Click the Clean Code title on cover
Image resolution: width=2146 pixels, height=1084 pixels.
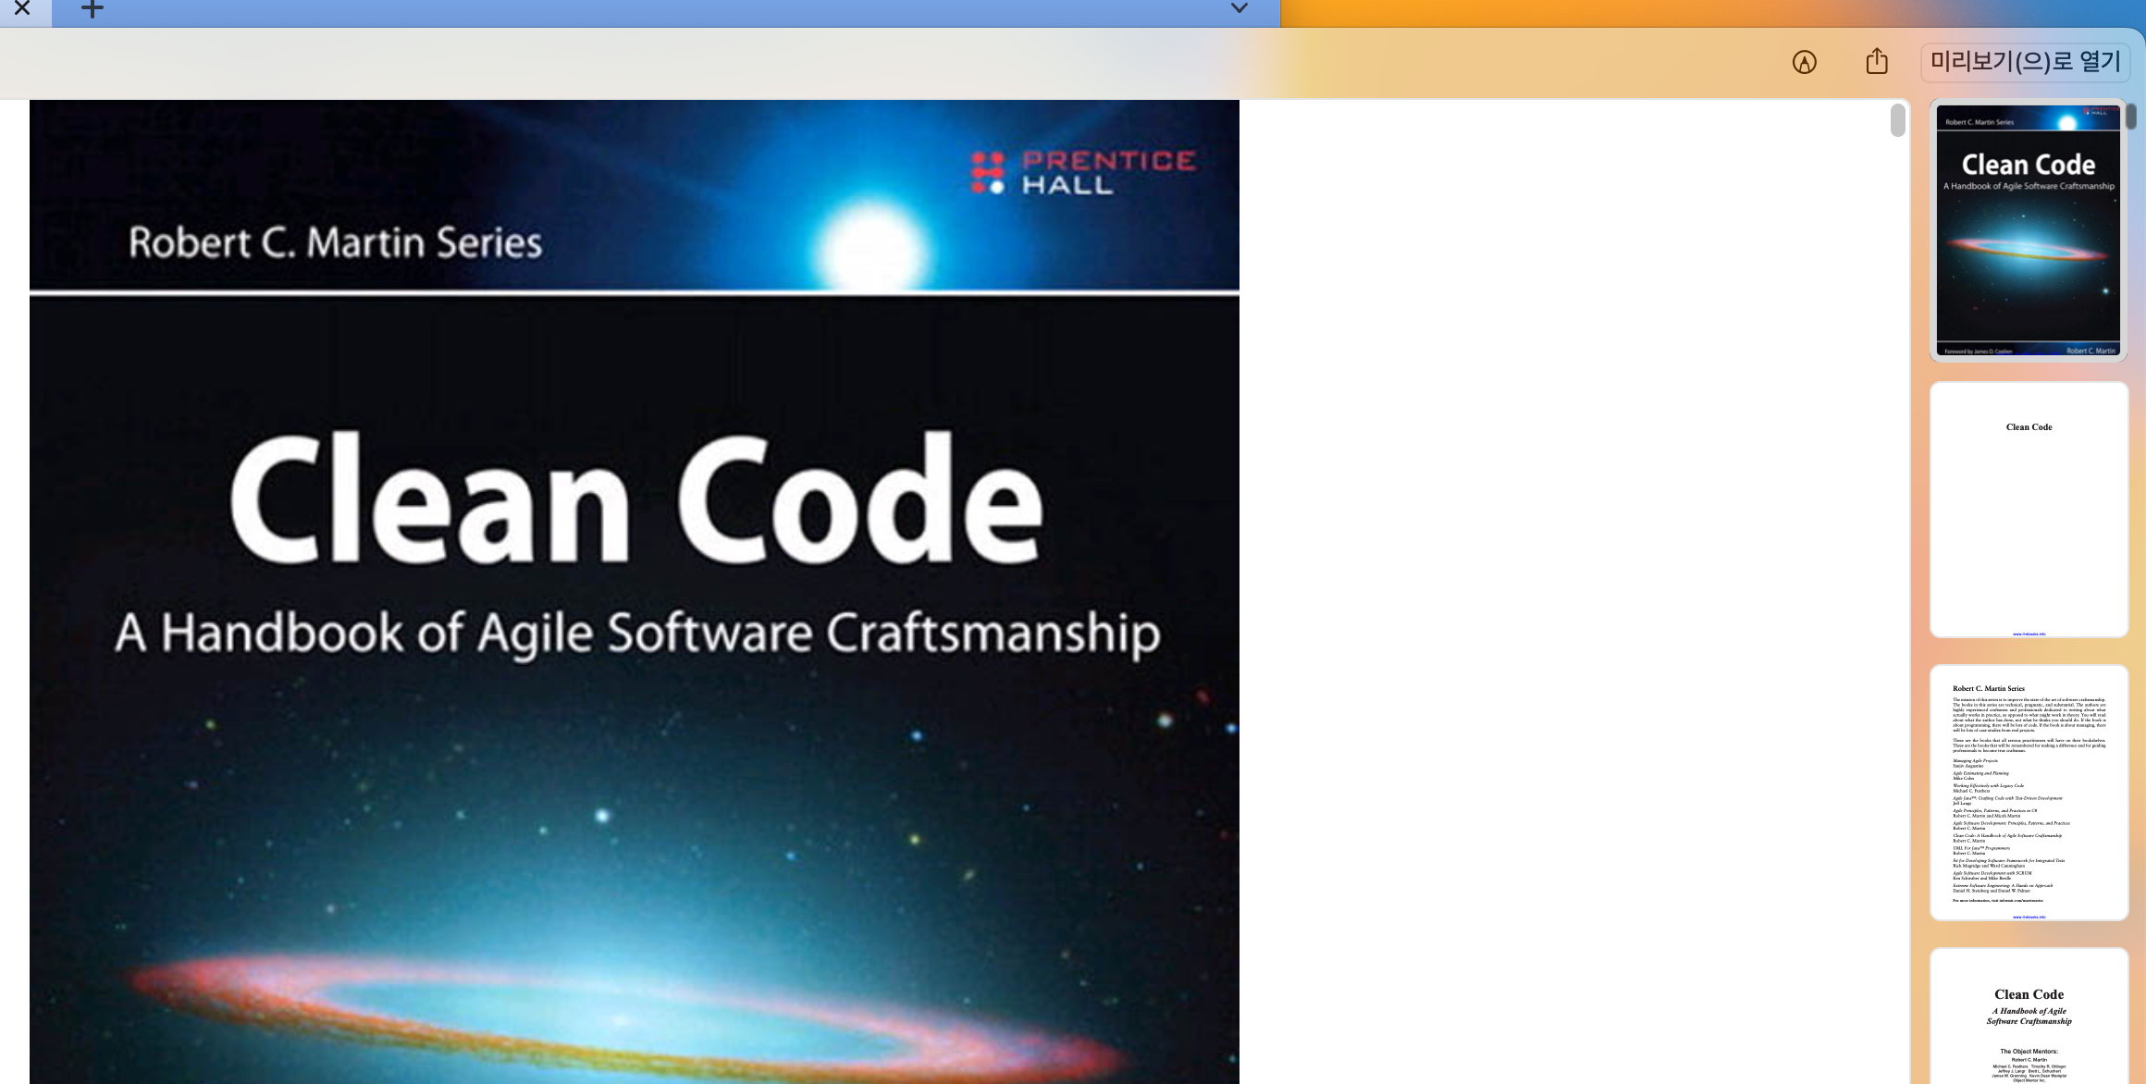(x=636, y=499)
